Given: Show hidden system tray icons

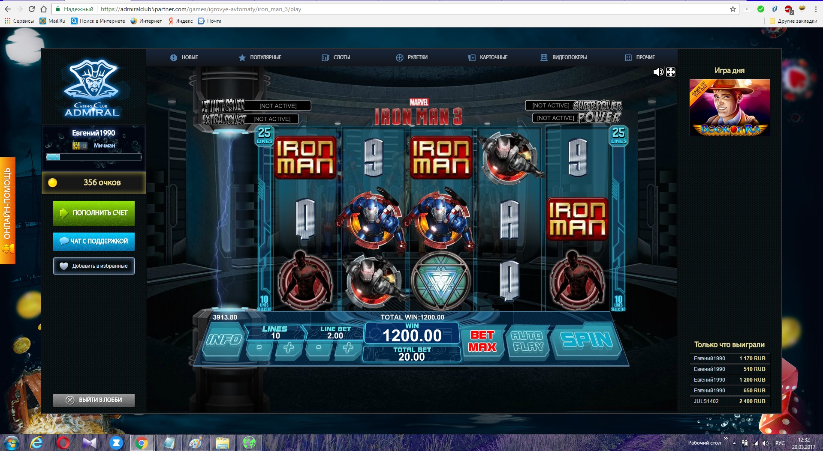Looking at the screenshot, I should (734, 443).
